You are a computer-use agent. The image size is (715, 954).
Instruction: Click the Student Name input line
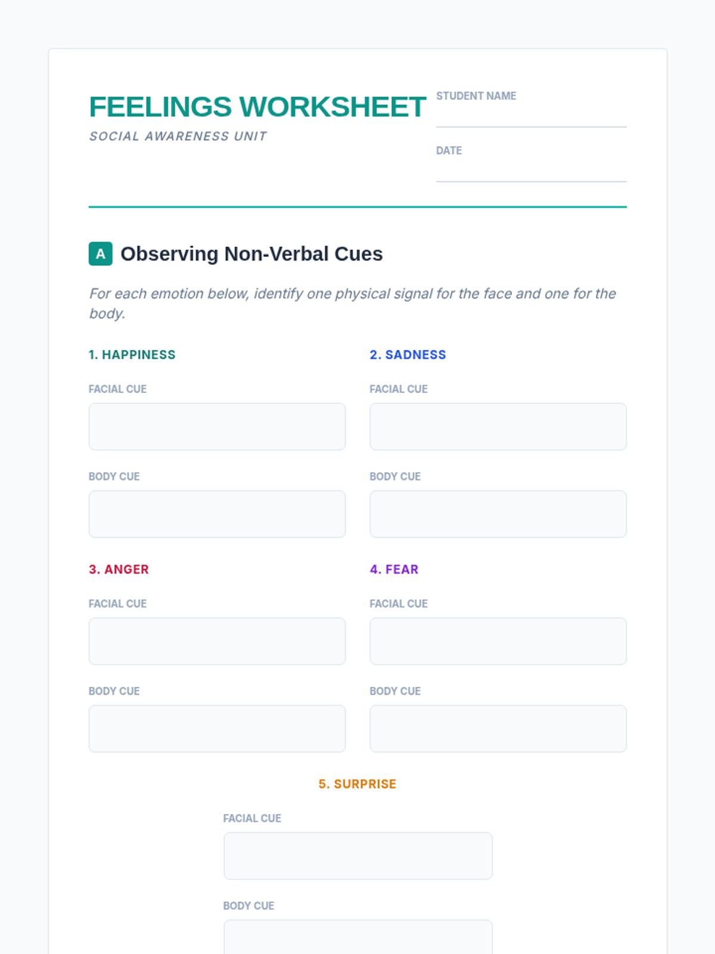531,117
